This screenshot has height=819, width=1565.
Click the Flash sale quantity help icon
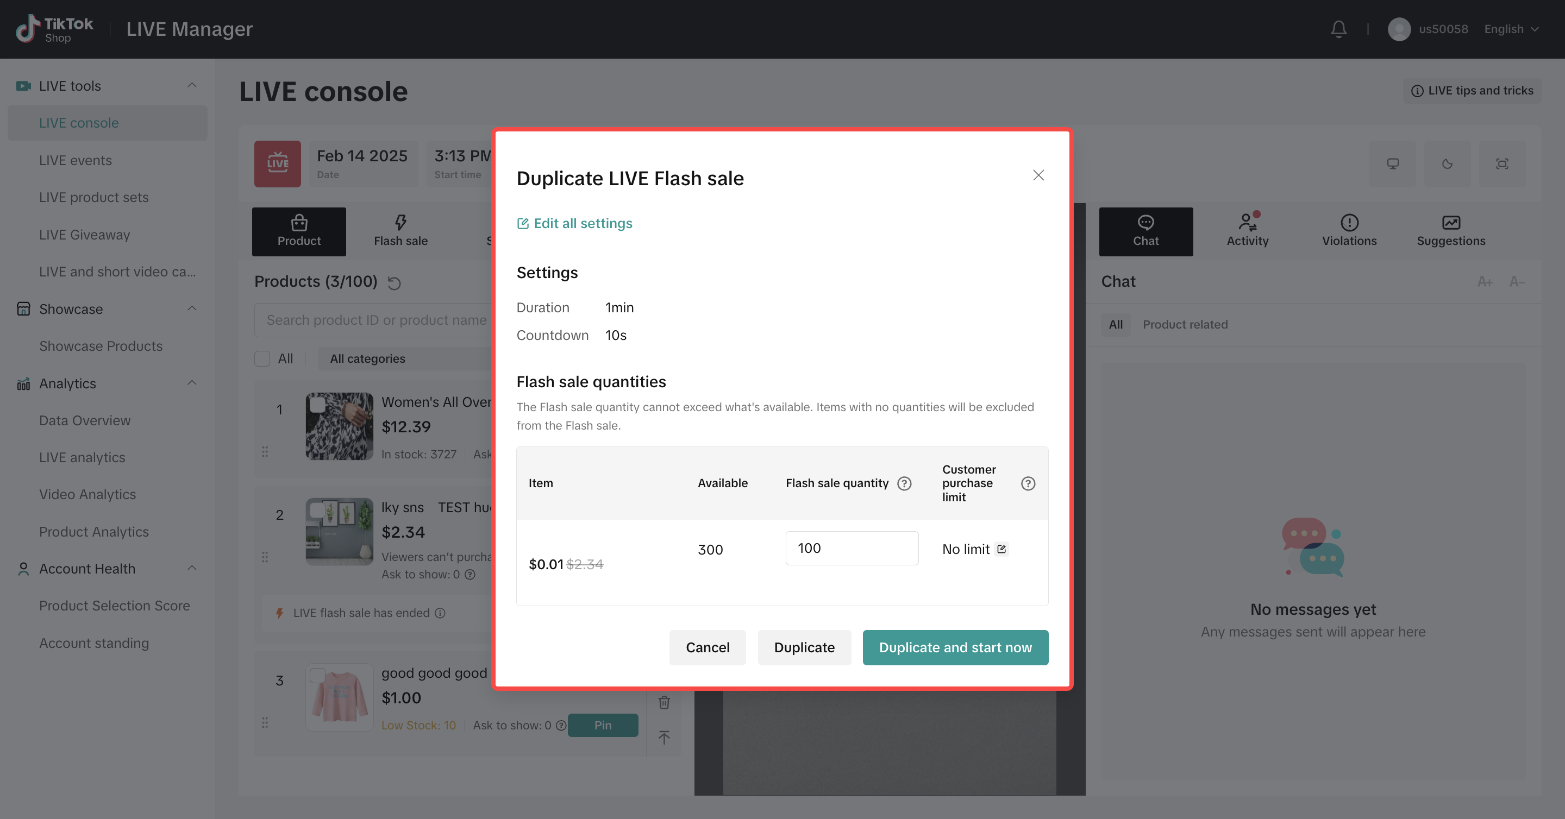pyautogui.click(x=904, y=483)
